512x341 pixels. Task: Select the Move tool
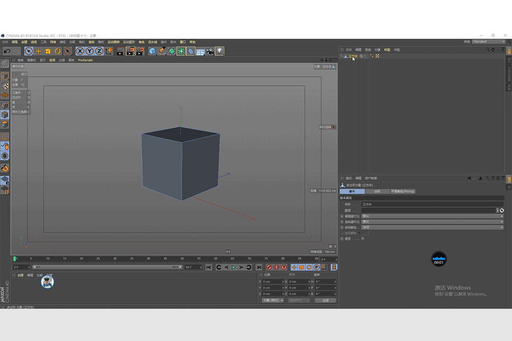38,51
